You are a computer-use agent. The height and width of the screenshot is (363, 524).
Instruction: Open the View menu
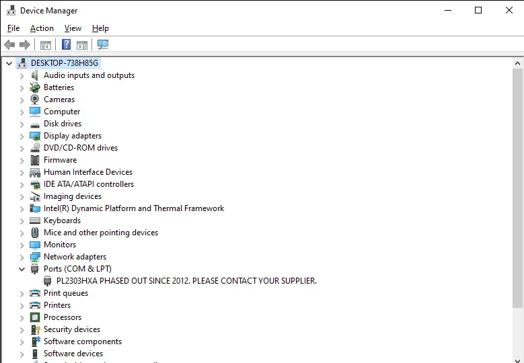(x=73, y=28)
